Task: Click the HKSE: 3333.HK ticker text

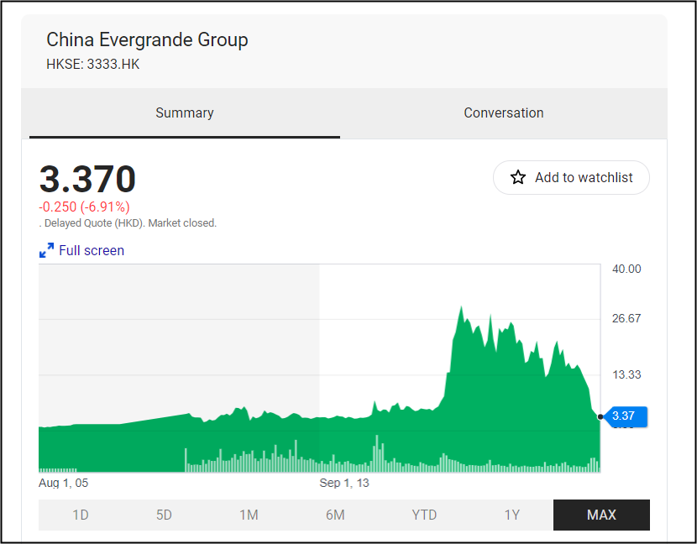Action: click(93, 65)
